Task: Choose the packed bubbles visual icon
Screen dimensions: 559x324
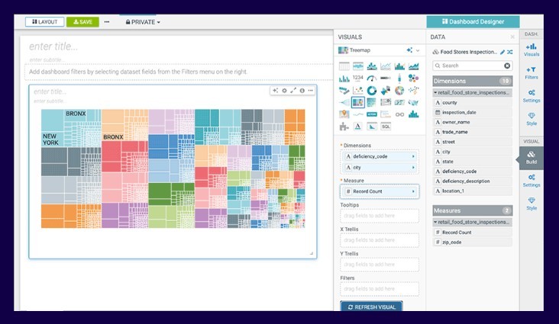Action: (x=414, y=79)
